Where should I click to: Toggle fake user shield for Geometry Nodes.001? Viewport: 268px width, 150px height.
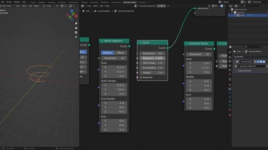(158, 6)
